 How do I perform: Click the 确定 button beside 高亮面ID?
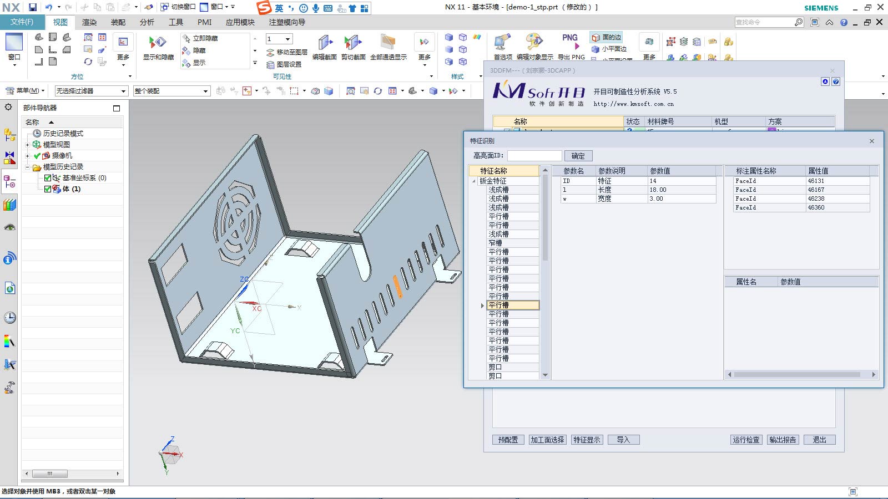click(578, 156)
